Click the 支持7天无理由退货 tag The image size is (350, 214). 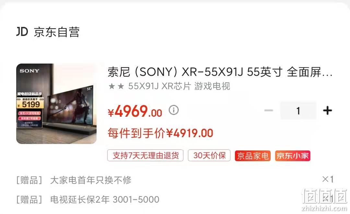tap(145, 155)
